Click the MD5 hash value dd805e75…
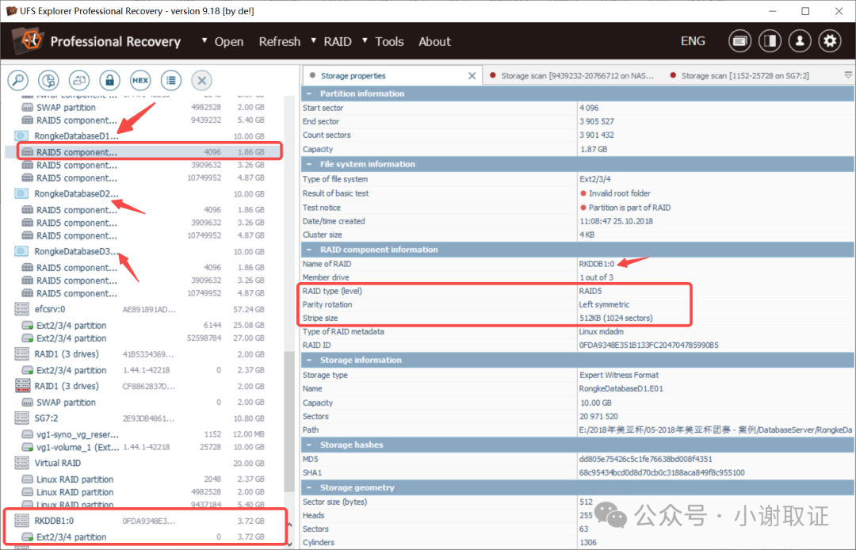This screenshot has height=550, width=856. coord(645,460)
